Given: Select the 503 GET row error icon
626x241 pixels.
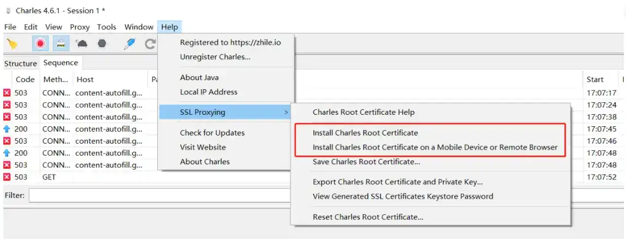Looking at the screenshot, I should (7, 177).
